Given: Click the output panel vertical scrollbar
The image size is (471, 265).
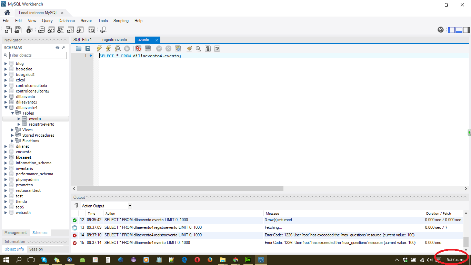Looking at the screenshot, I should [x=466, y=242].
